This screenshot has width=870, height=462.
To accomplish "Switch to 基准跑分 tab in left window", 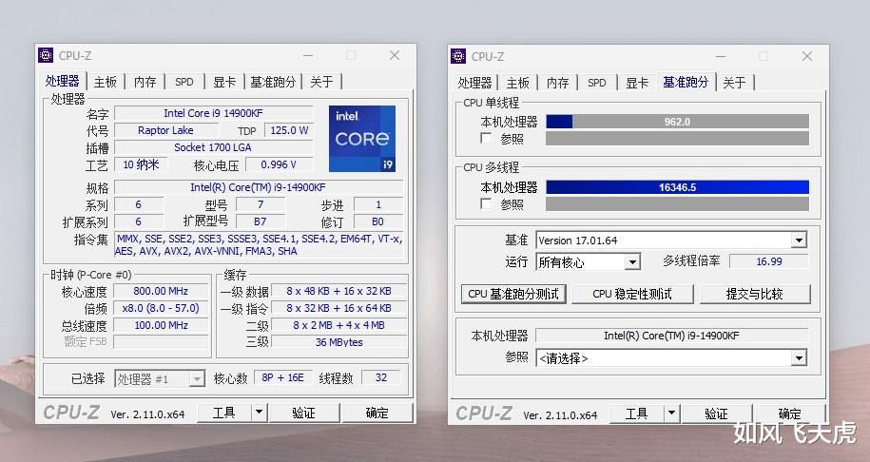I will 273,82.
